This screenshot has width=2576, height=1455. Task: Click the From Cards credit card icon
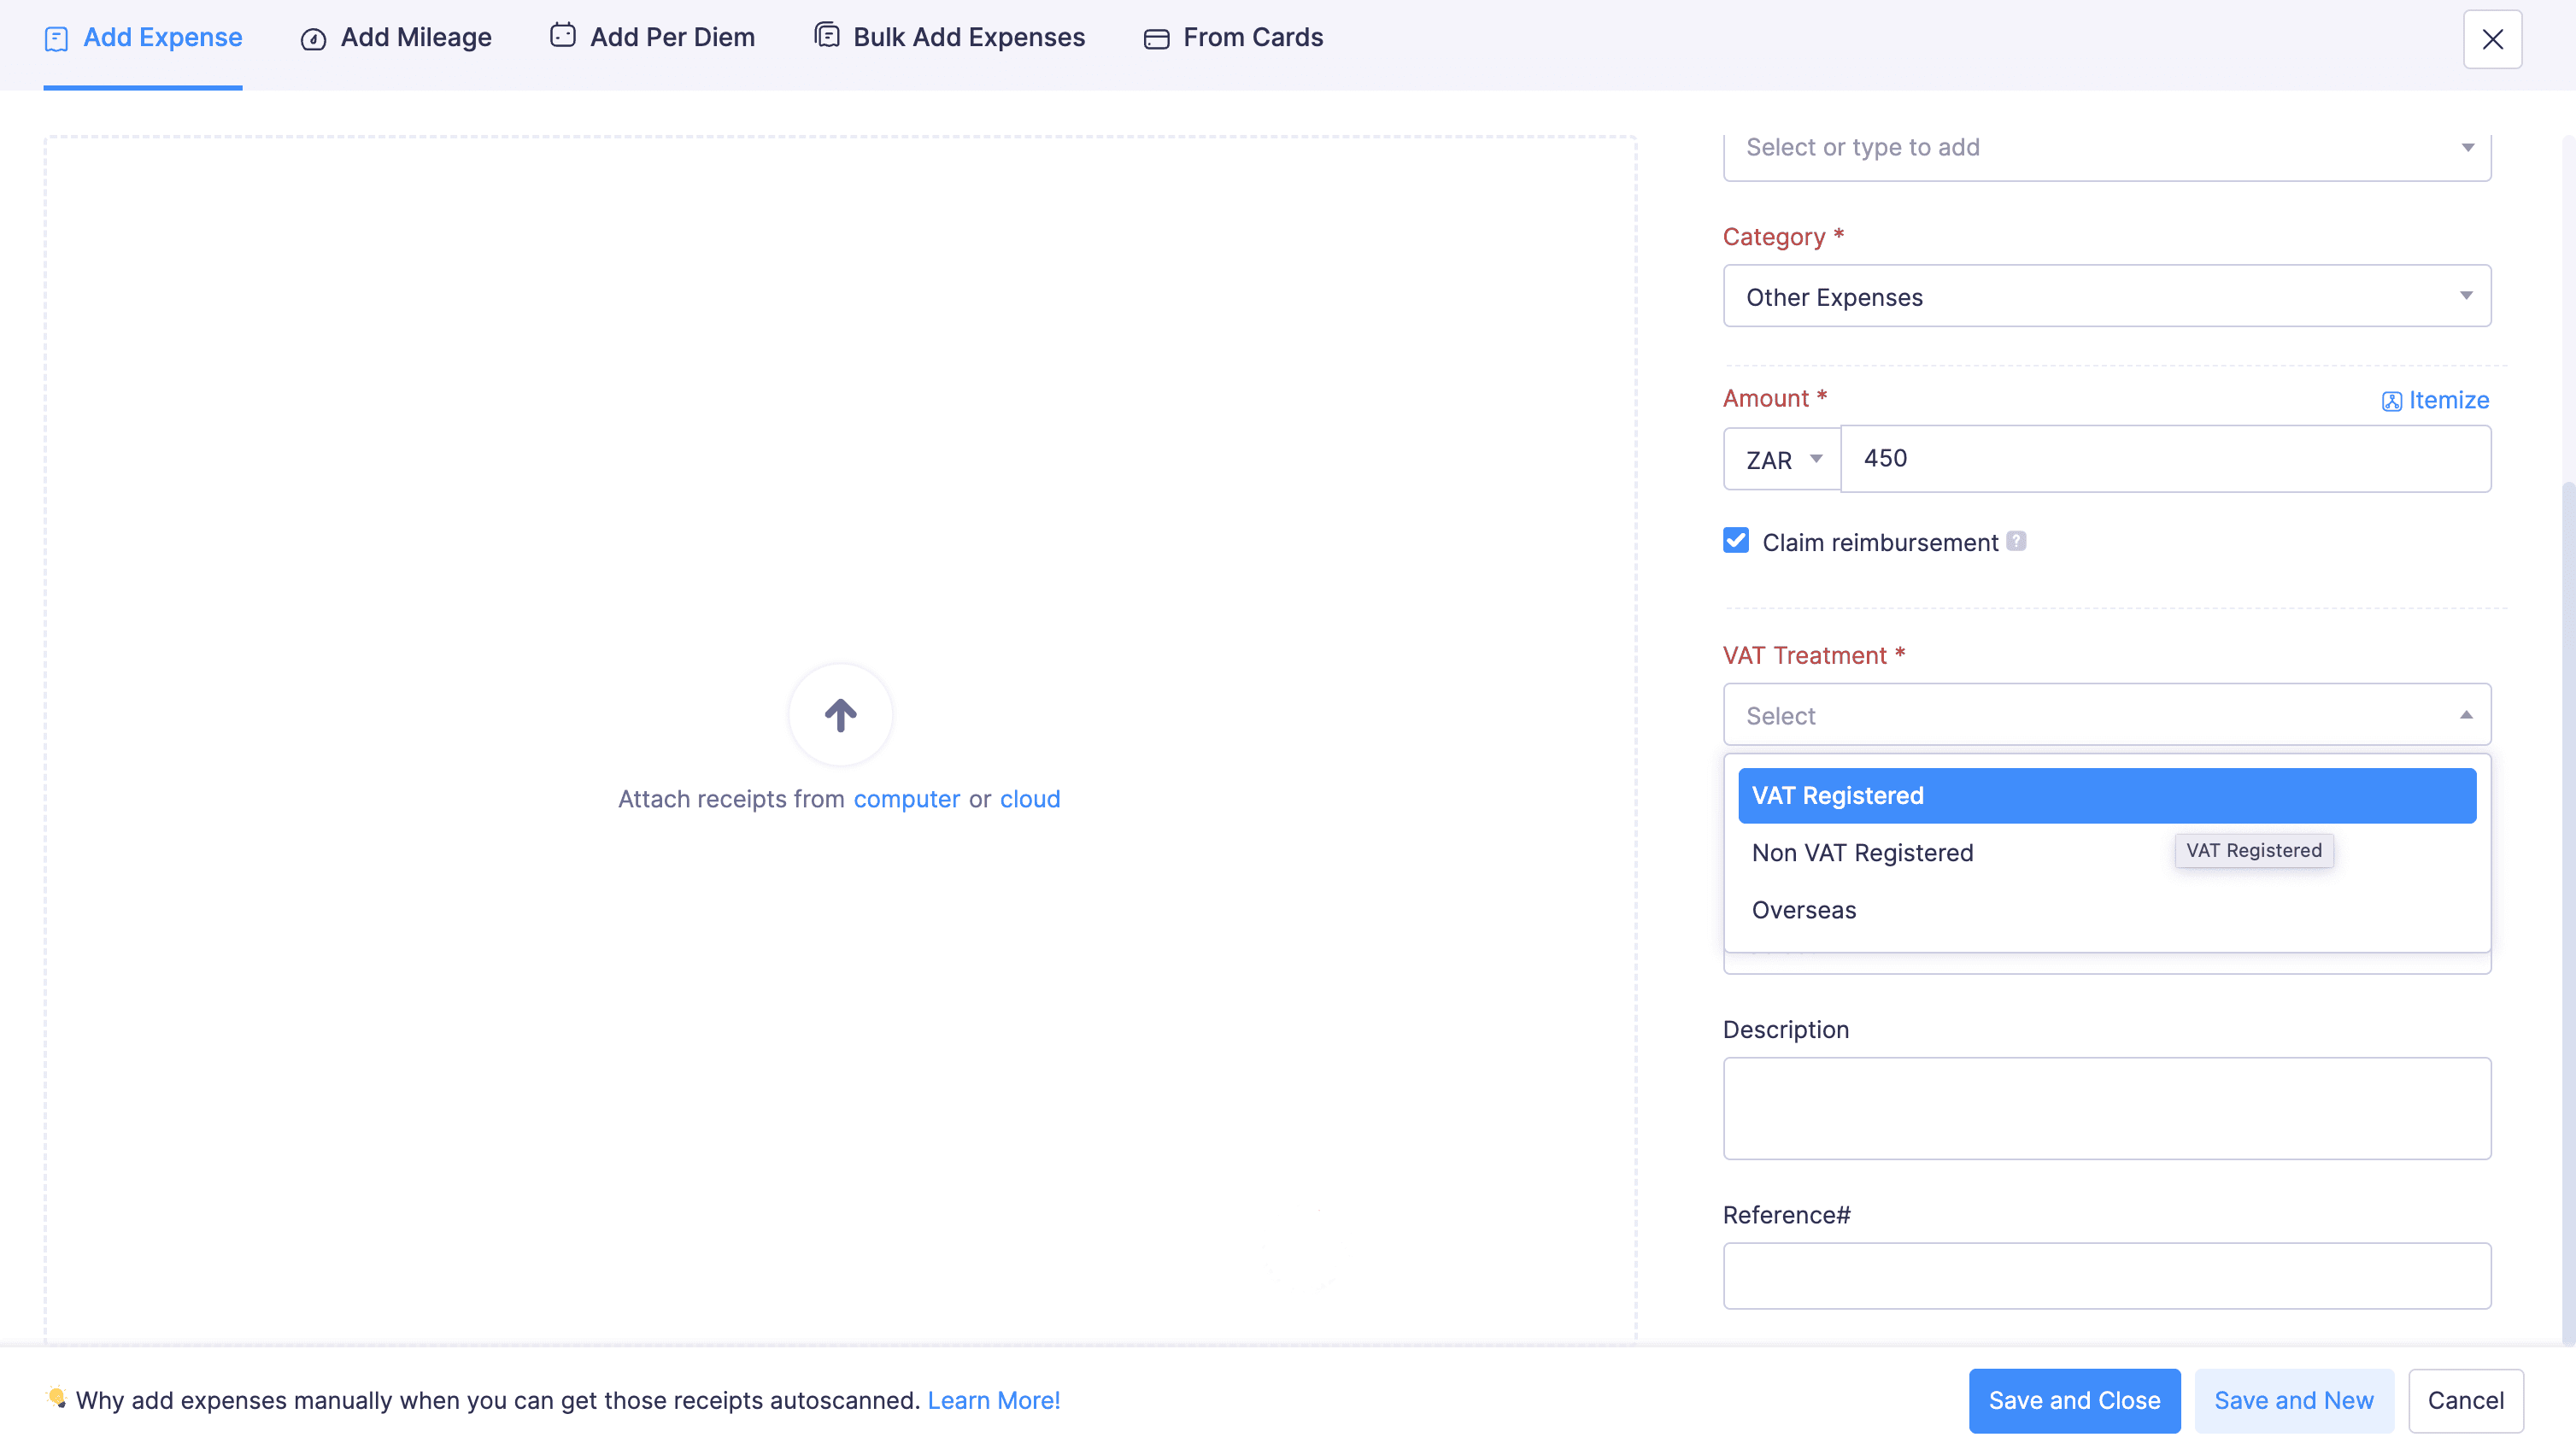coord(1156,39)
